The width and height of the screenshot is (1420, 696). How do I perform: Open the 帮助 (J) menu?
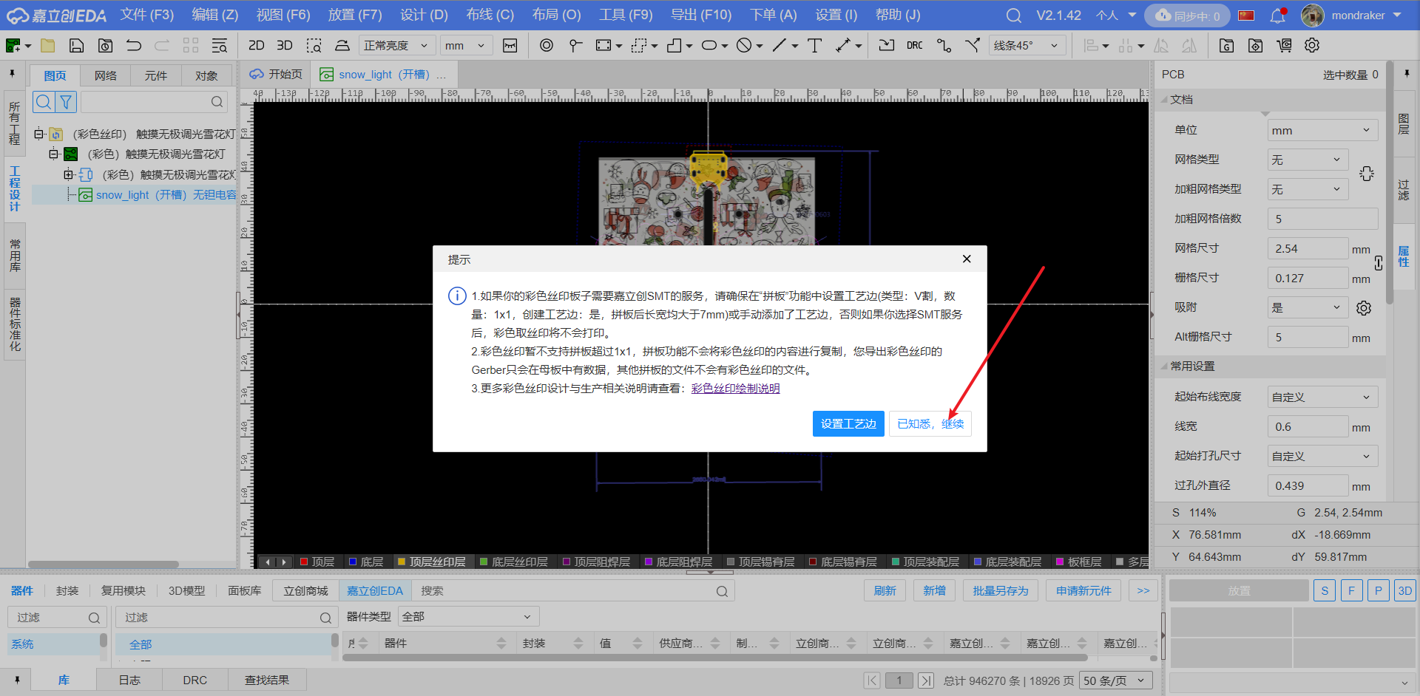click(898, 15)
